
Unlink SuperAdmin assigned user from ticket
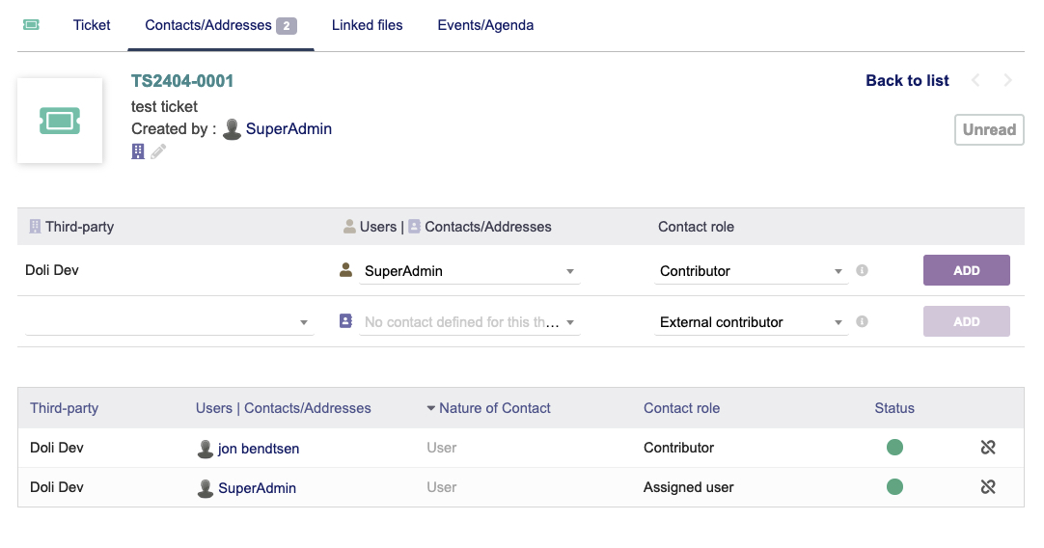coord(988,487)
